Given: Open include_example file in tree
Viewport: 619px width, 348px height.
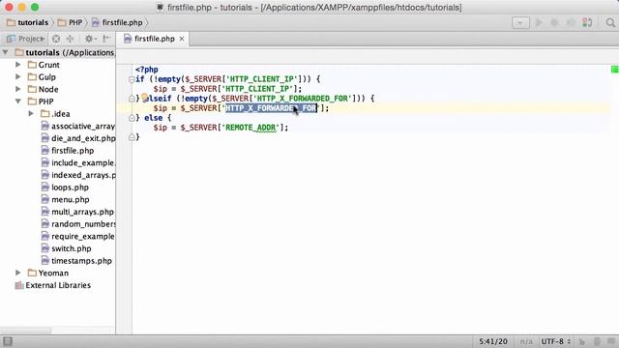Looking at the screenshot, I should 78,162.
